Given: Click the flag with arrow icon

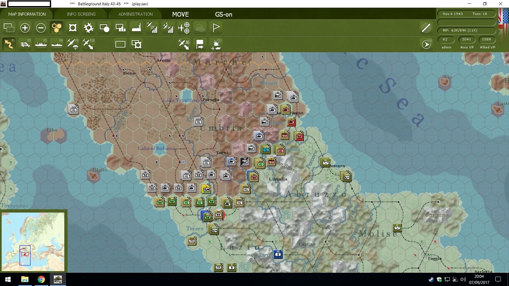Looking at the screenshot, I should pos(200,44).
